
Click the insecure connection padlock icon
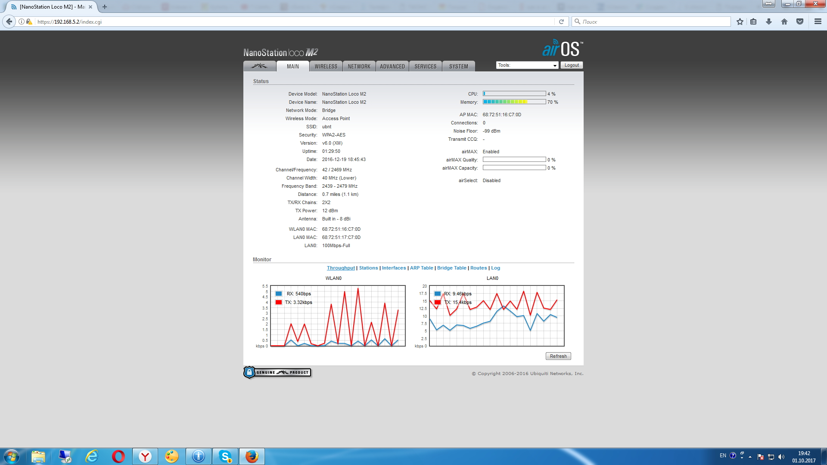tap(29, 22)
